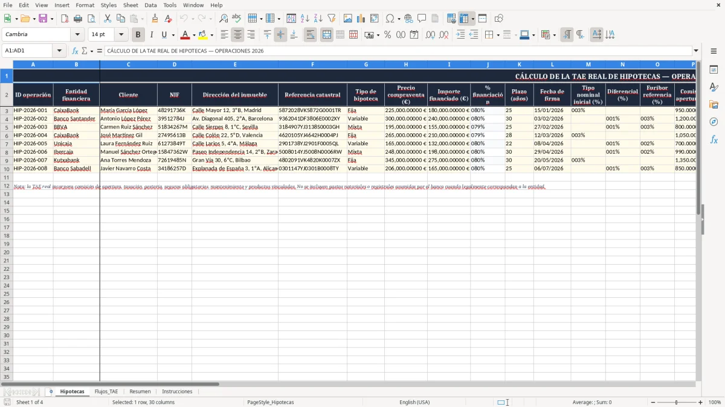Open the font color dropdown arrow
Image resolution: width=725 pixels, height=407 pixels.
pyautogui.click(x=194, y=35)
